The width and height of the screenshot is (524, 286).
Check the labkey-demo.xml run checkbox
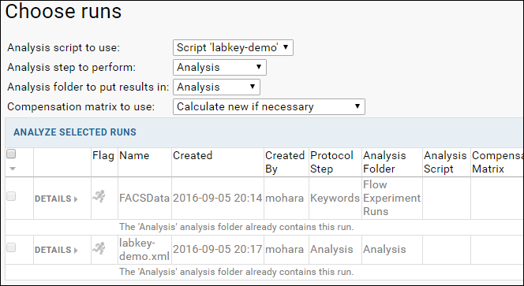click(x=11, y=247)
